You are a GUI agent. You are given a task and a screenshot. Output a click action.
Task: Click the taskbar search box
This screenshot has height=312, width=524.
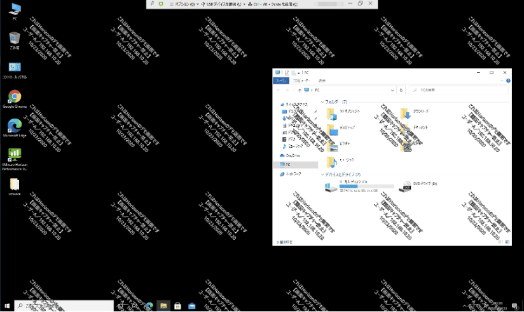click(x=64, y=306)
